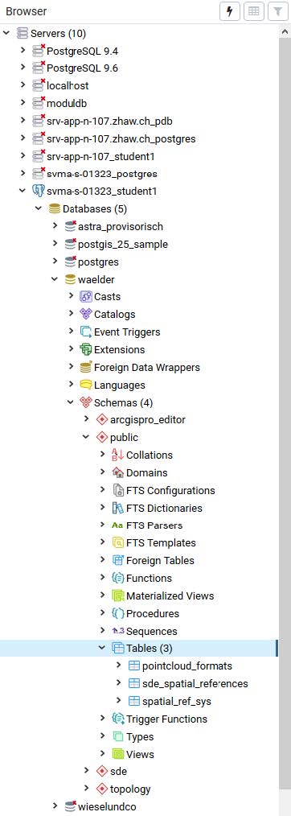The image size is (291, 816).
Task: Click the Materialized Views icon
Action: pyautogui.click(x=118, y=596)
